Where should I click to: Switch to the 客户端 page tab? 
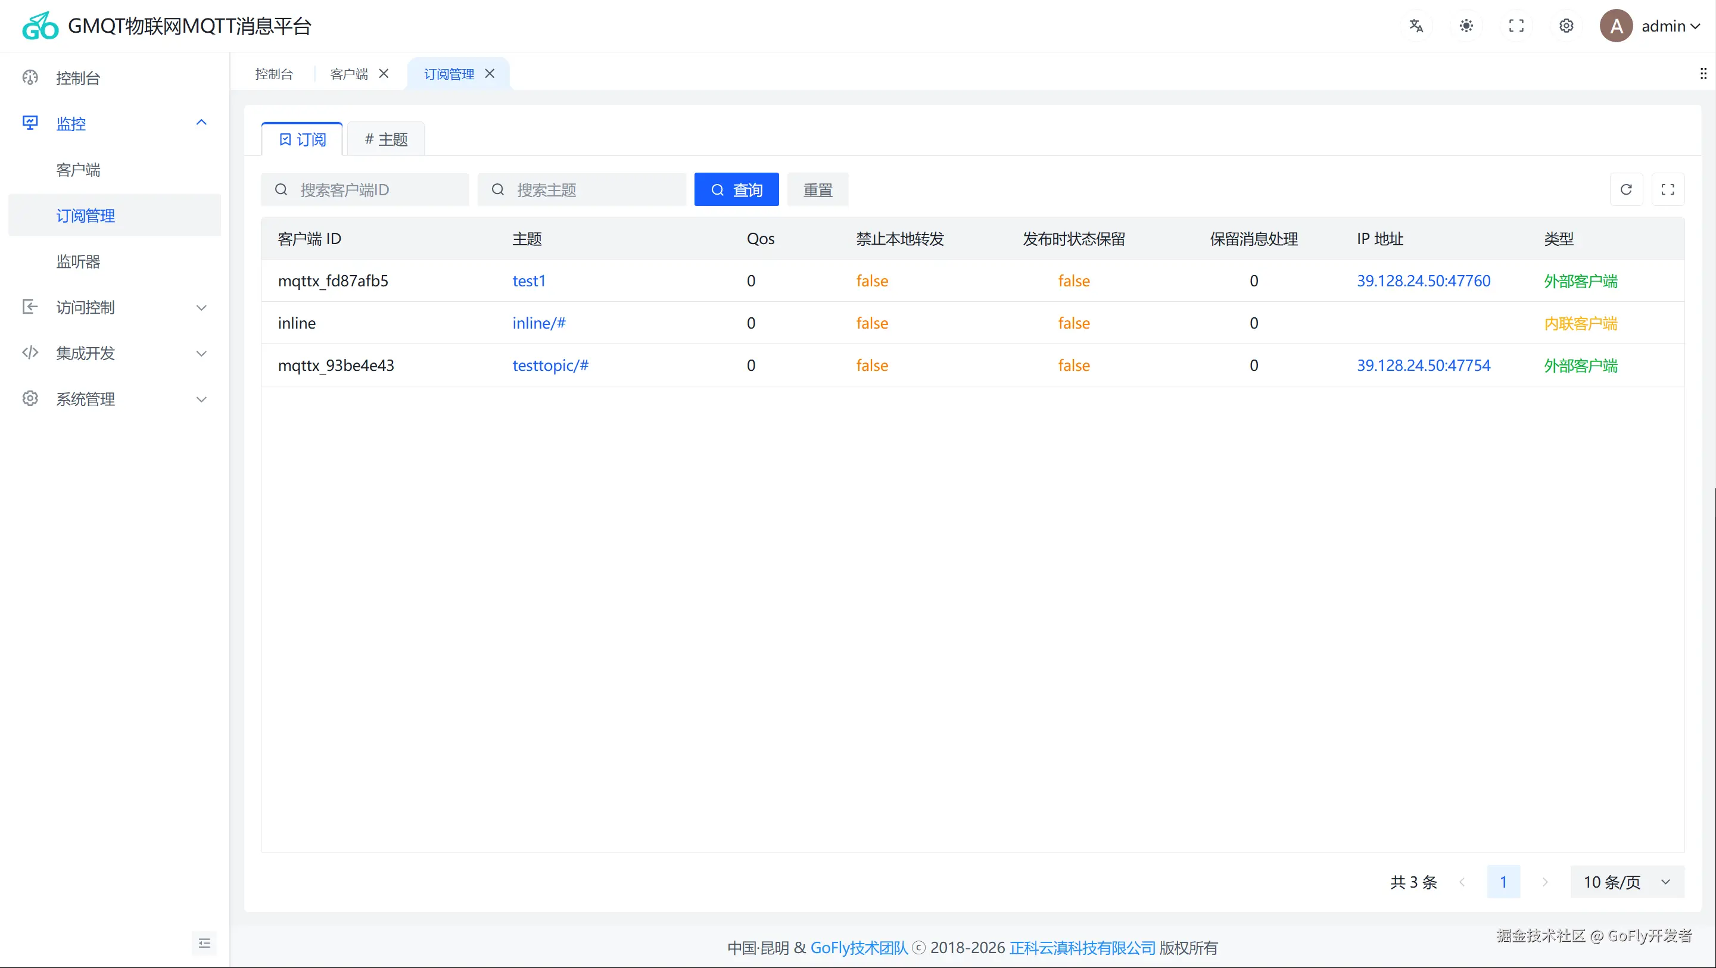pos(349,74)
